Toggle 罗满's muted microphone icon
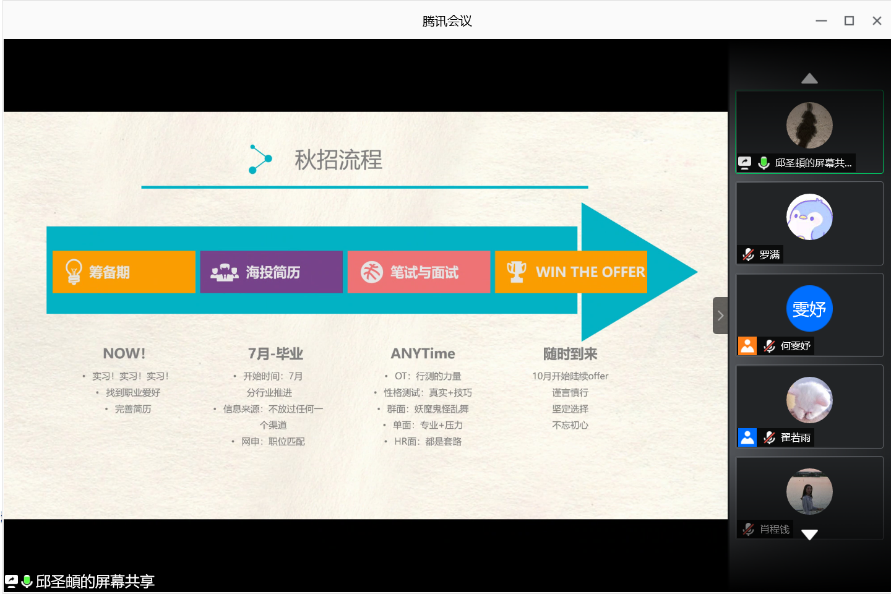The height and width of the screenshot is (594, 891). point(748,254)
